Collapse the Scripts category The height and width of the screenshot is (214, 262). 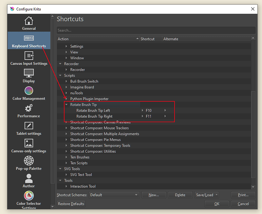(60, 76)
